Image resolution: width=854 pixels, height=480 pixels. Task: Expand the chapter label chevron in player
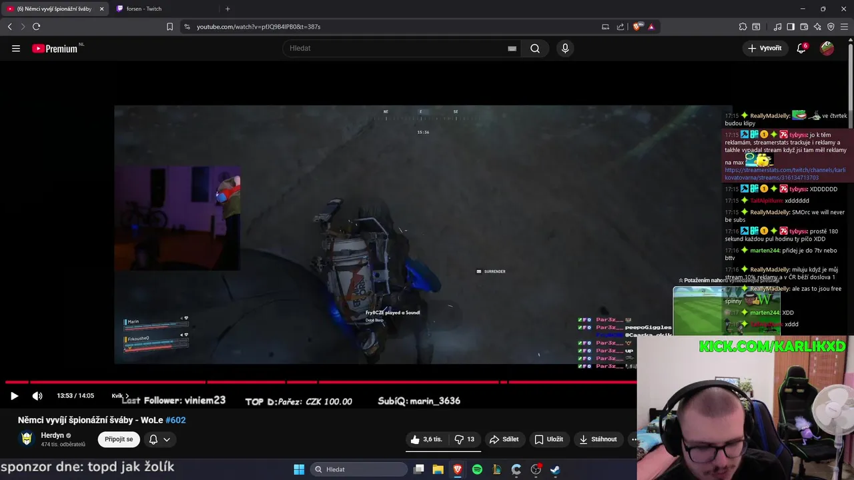(x=127, y=396)
